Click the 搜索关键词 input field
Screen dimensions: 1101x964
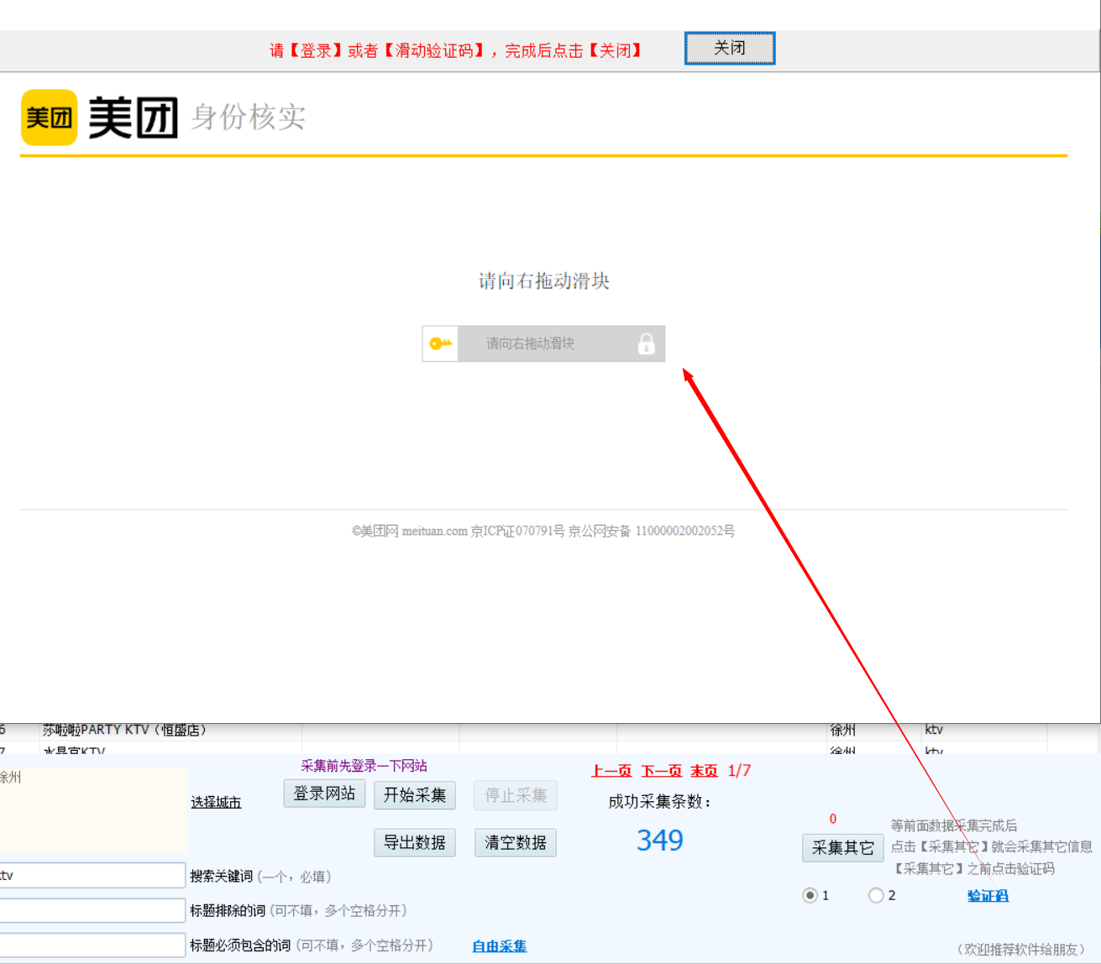(x=92, y=875)
